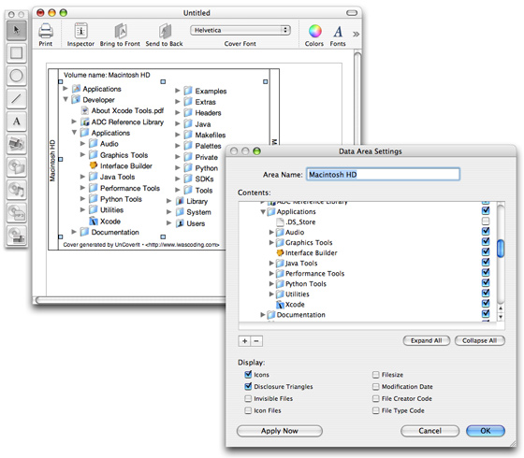
Task: Enable File Creator Code option
Action: 375,398
